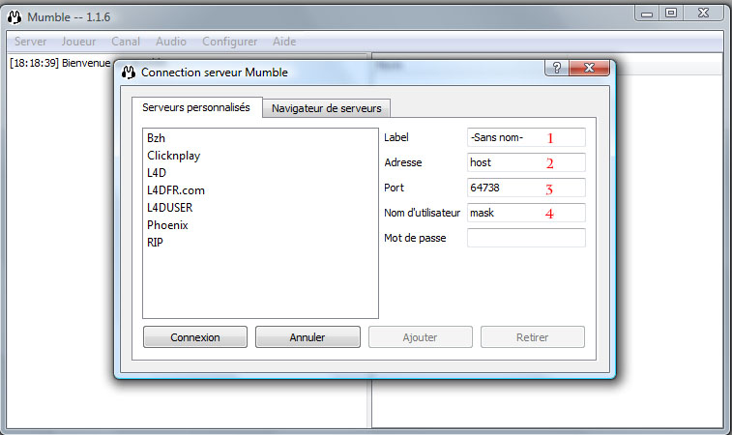The image size is (732, 435).
Task: Select the Clicknplay server entry
Action: pos(260,156)
